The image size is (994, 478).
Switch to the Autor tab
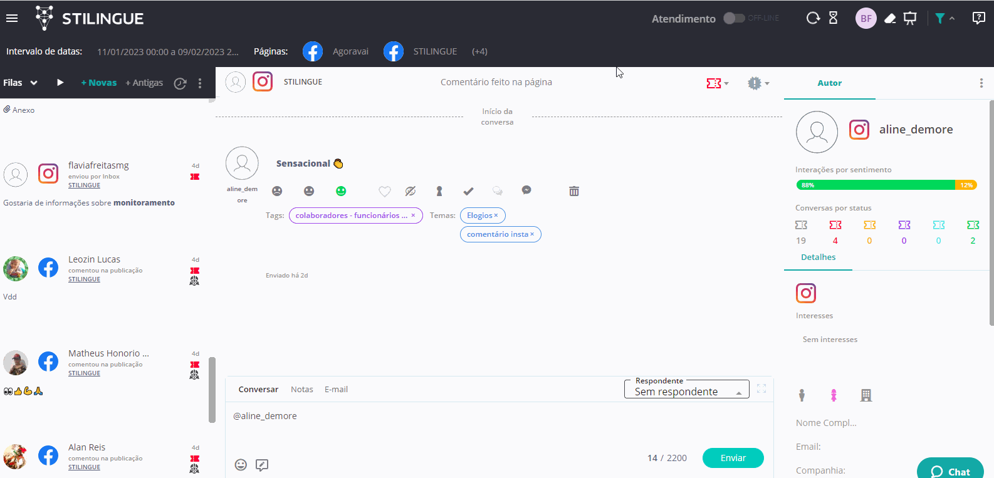click(829, 83)
